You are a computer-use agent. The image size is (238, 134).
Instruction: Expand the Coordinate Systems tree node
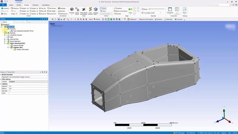pos(5,35)
